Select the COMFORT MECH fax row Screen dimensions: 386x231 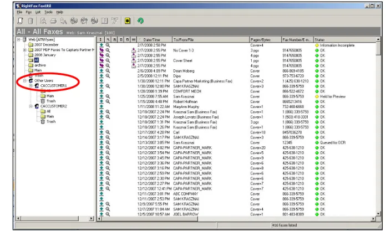pos(237,91)
